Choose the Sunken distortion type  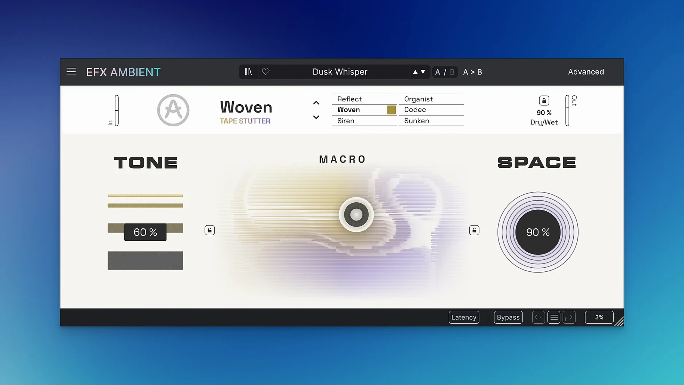(x=431, y=121)
